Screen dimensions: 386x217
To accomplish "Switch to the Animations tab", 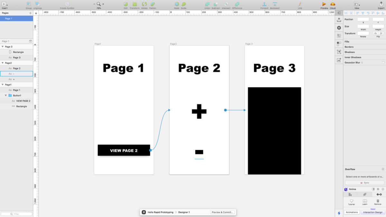I will pyautogui.click(x=352, y=212).
